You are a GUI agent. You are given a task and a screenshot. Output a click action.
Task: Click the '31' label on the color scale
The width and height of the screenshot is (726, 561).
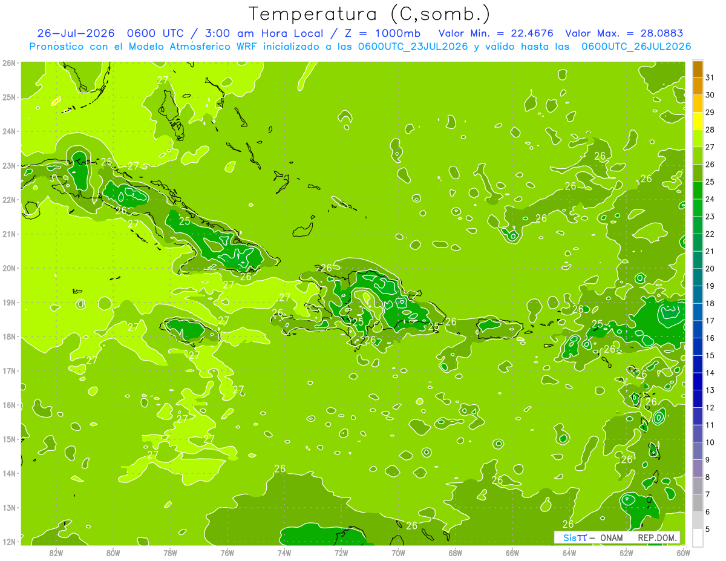click(710, 77)
